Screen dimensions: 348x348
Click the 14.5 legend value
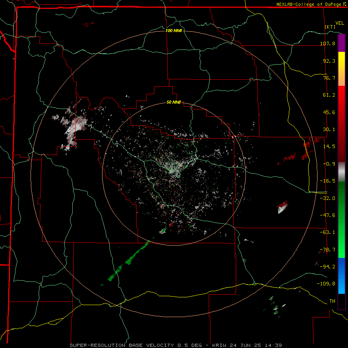329,147
